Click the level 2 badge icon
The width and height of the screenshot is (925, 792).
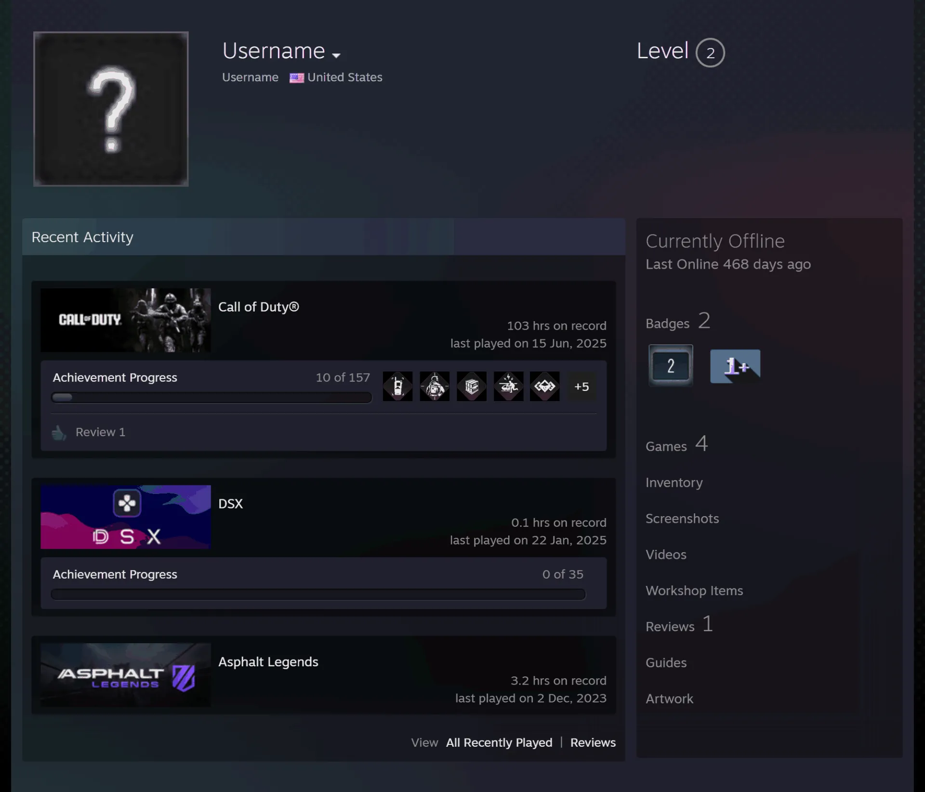click(x=671, y=366)
